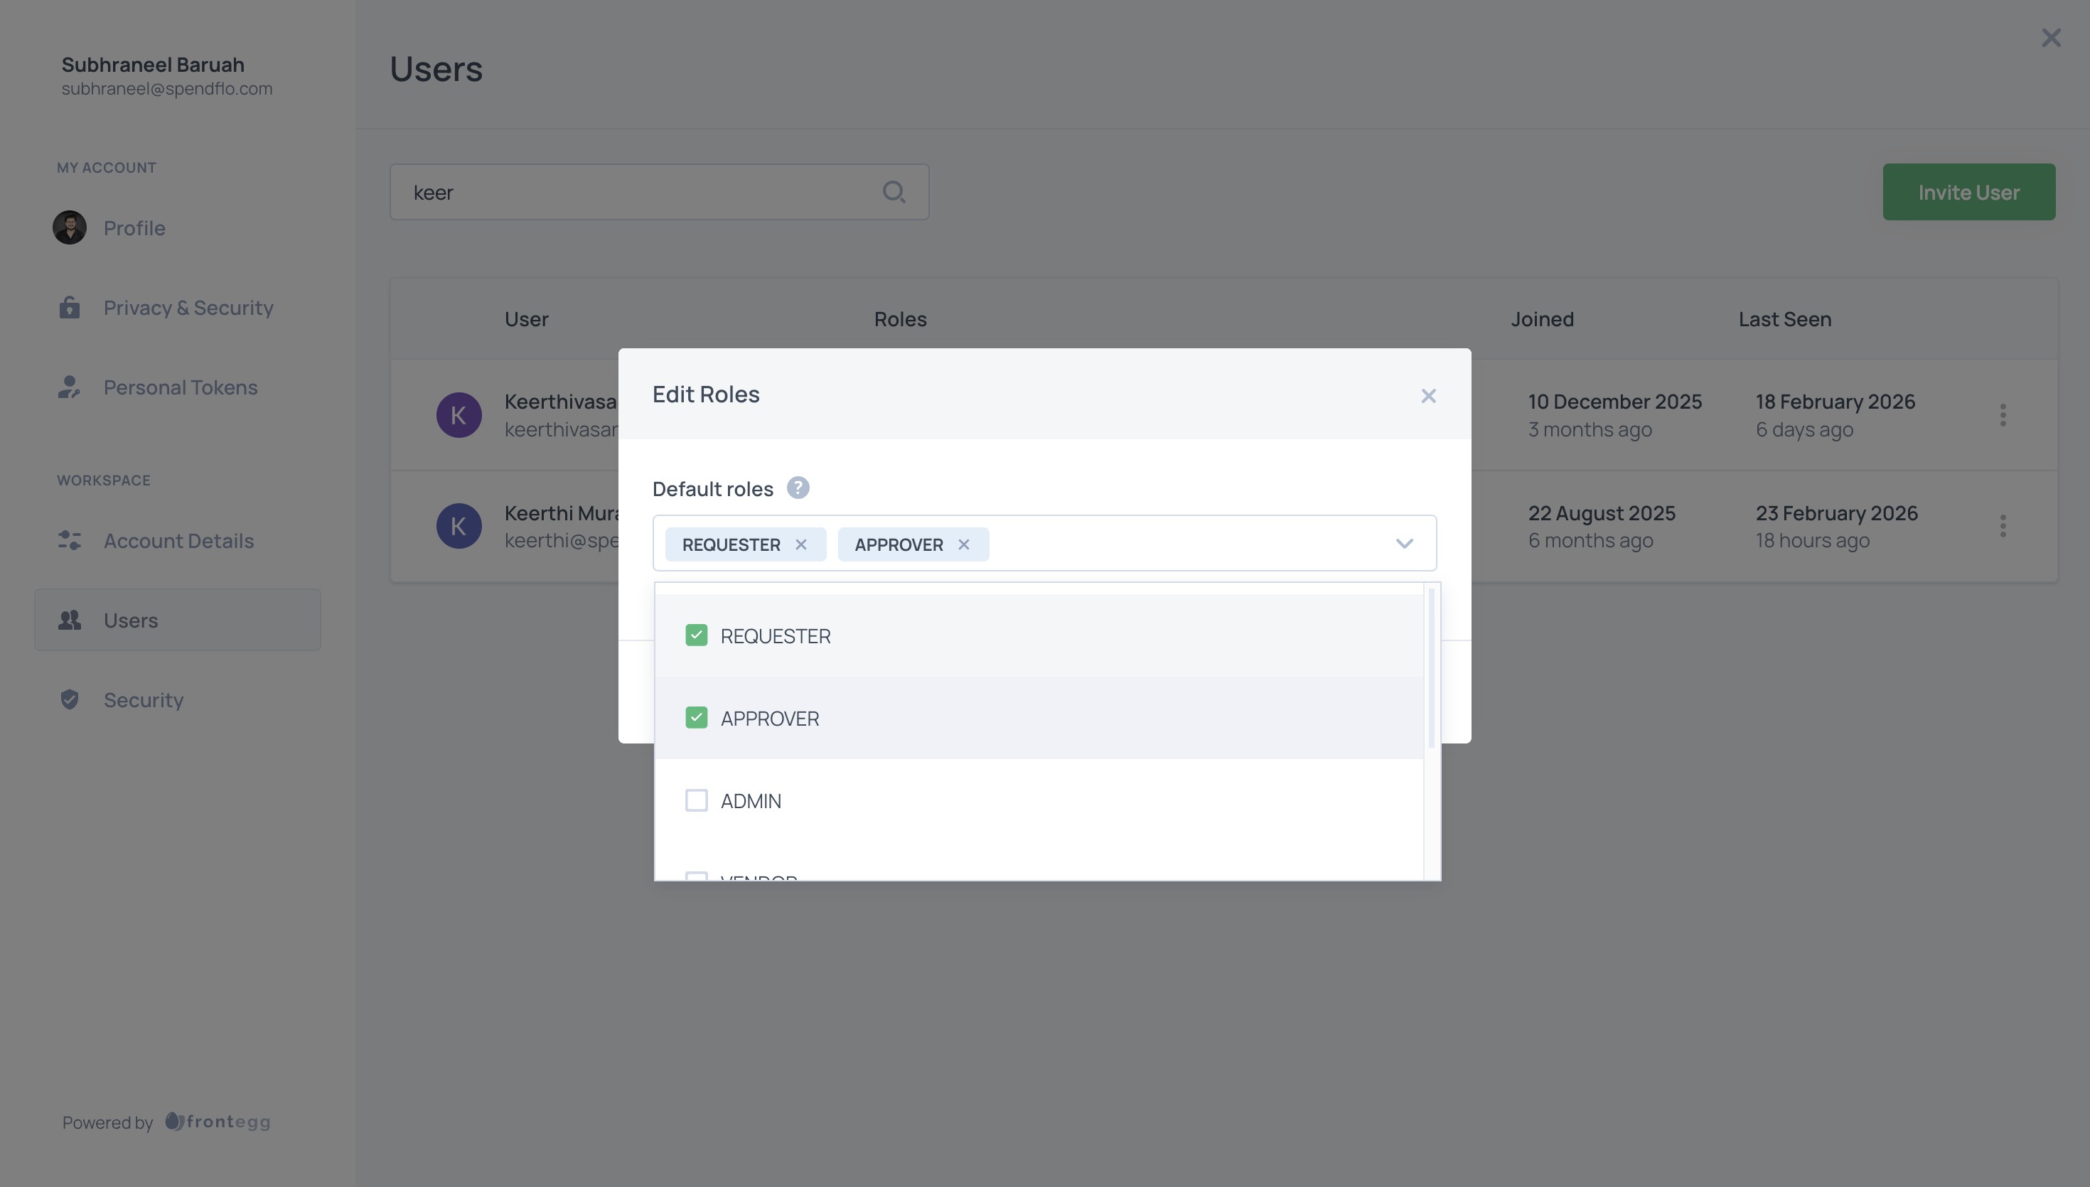
Task: Click the Users people icon in sidebar
Action: pyautogui.click(x=69, y=620)
